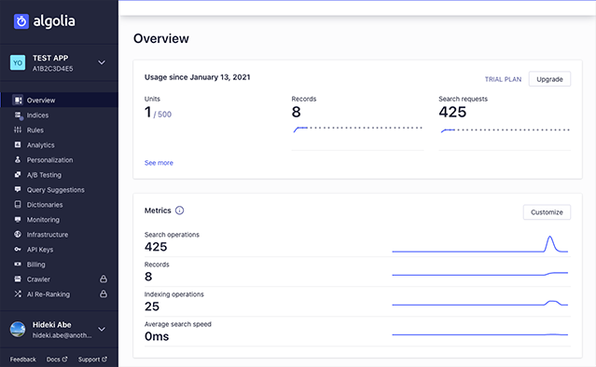Click the Billing card icon
Image resolution: width=596 pixels, height=367 pixels.
click(x=18, y=265)
